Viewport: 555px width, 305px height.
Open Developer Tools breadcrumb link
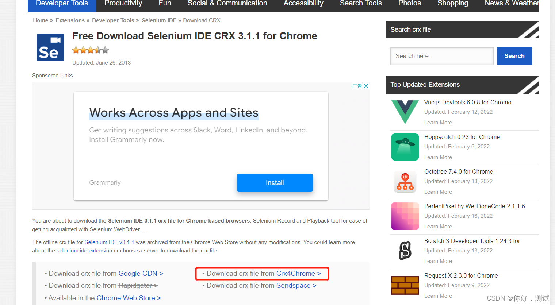[x=113, y=20]
